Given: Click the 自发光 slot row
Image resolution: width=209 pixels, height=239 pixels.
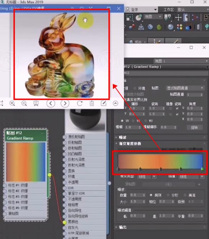Looking at the screenshot, I should (86, 228).
